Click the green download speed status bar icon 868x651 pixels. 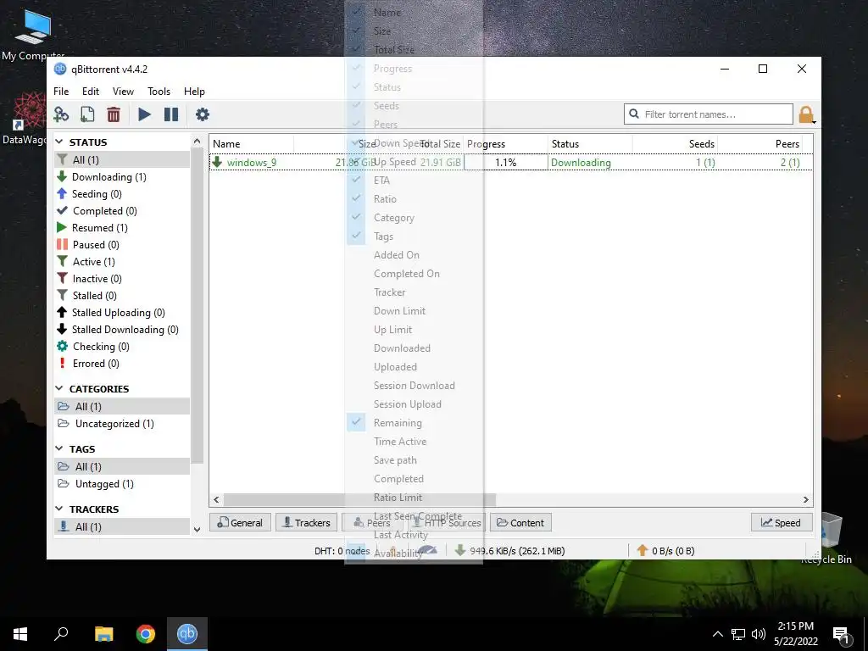[460, 550]
